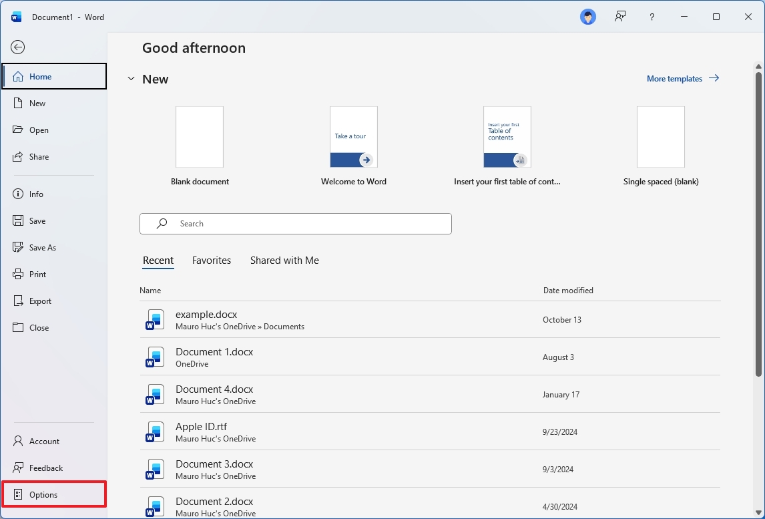
Task: Click the user avatar in the title bar
Action: coord(587,17)
